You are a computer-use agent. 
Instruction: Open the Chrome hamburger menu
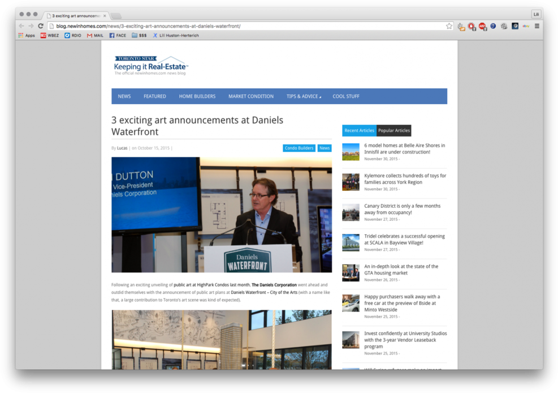click(x=537, y=26)
